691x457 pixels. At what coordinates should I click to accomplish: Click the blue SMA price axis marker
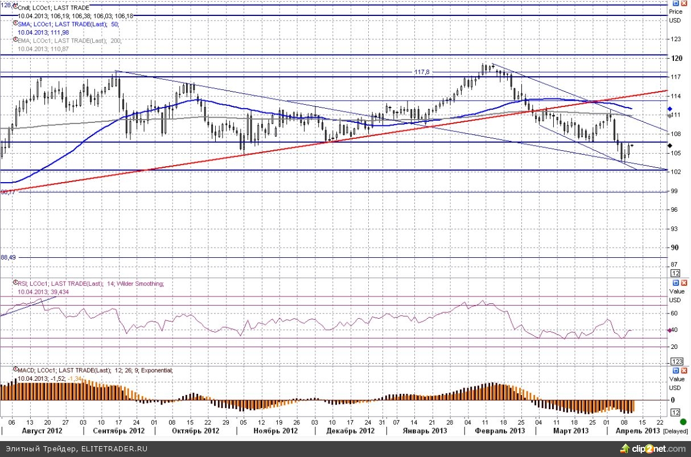(x=670, y=109)
